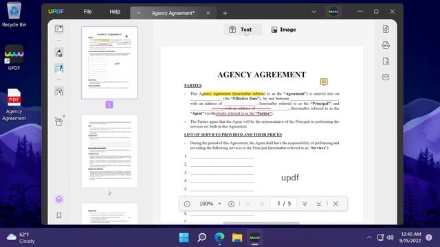Select page 2 thumbnail
This screenshot has width=440, height=247.
click(x=109, y=151)
